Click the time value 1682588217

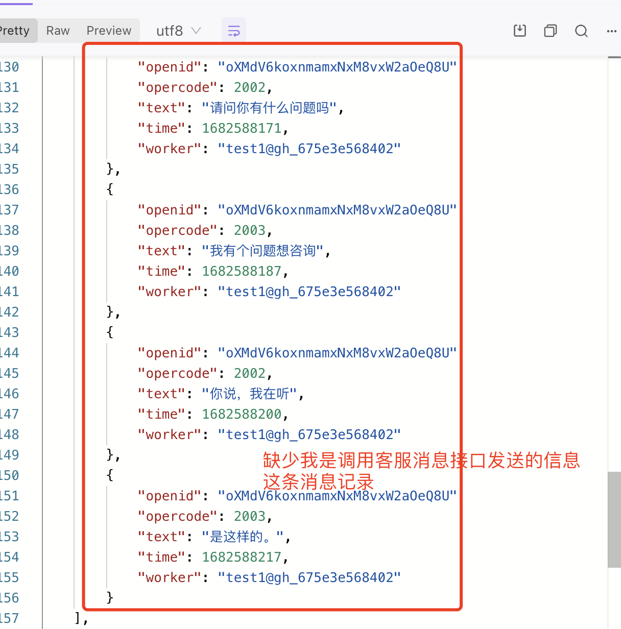242,557
